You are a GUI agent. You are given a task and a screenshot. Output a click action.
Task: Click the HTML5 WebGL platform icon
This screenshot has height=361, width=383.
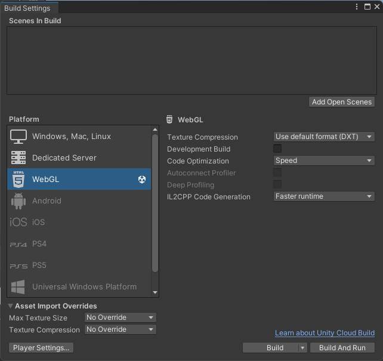pos(18,179)
